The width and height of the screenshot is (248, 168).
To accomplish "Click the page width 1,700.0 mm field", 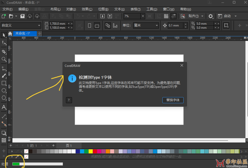I will [58, 23].
